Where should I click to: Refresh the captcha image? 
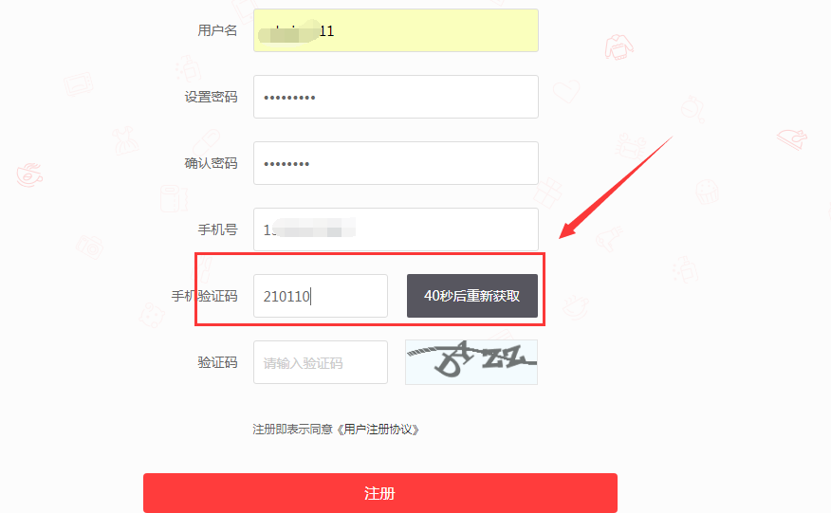[471, 362]
